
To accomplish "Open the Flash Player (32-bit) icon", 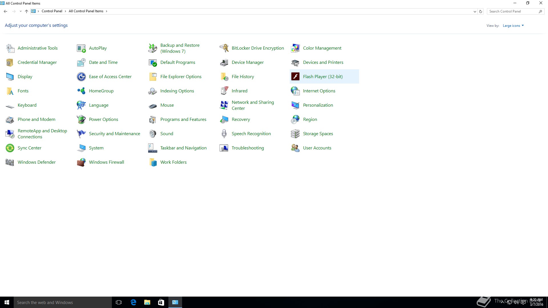I will [x=295, y=77].
